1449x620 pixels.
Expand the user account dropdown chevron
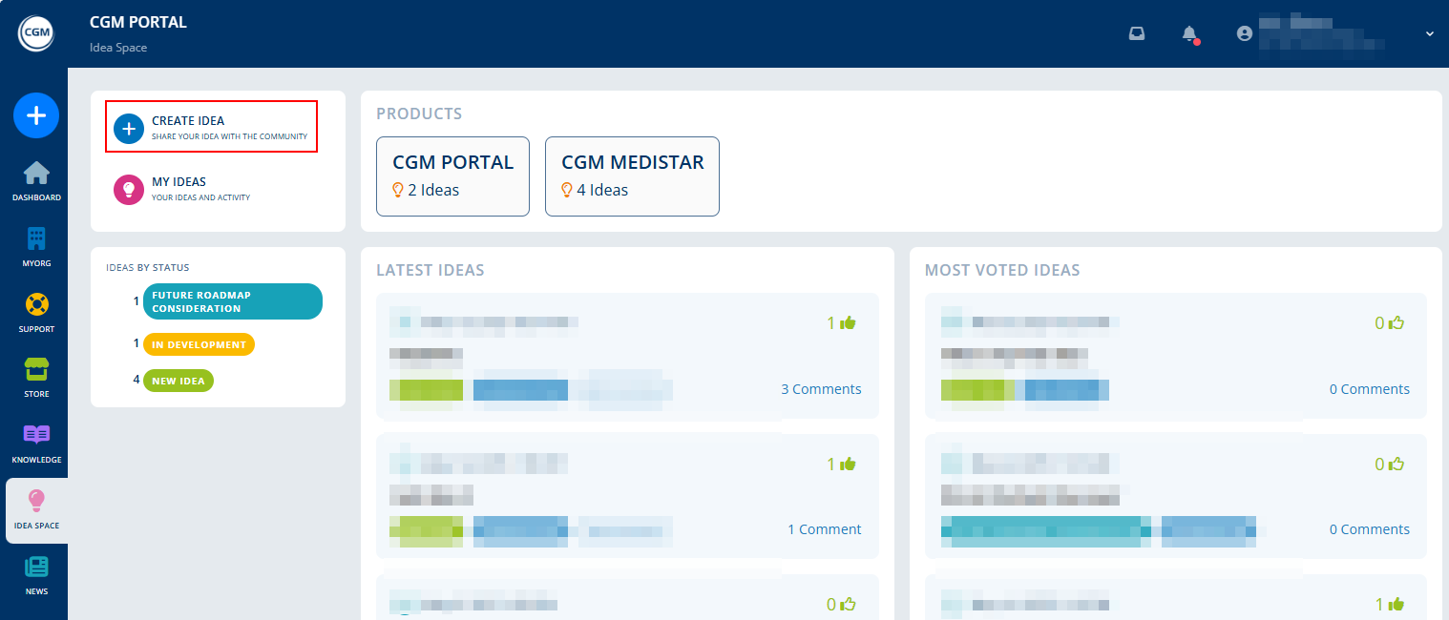coord(1429,33)
